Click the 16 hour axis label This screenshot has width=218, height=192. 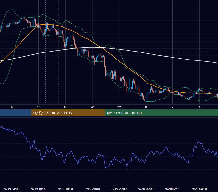click(x=39, y=107)
